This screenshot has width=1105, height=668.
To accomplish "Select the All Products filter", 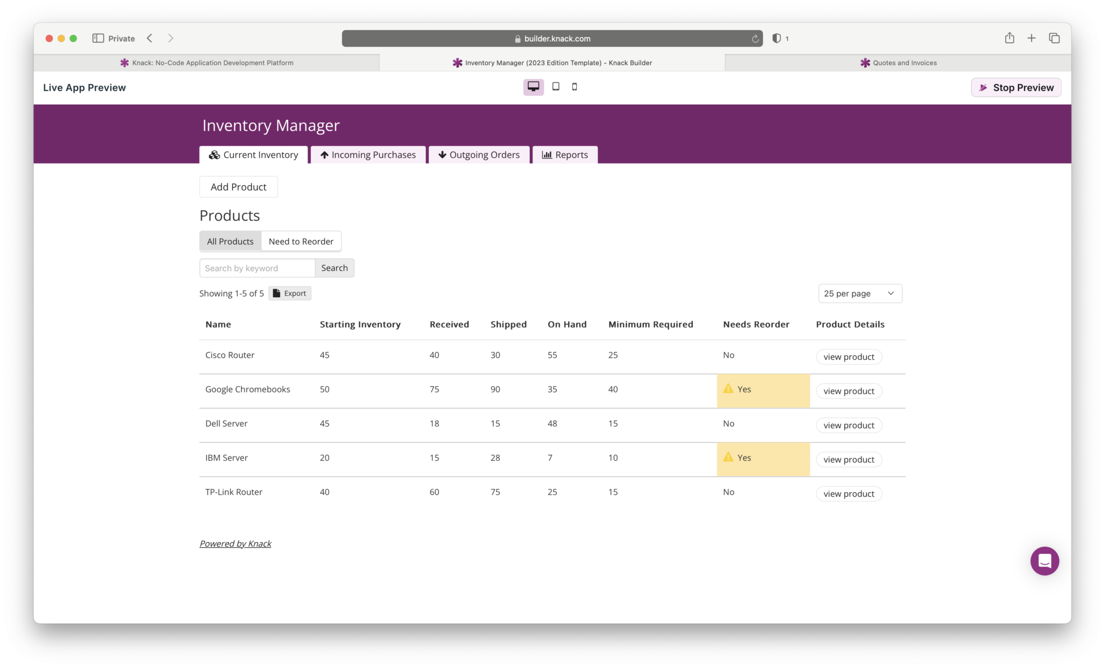I will tap(230, 241).
